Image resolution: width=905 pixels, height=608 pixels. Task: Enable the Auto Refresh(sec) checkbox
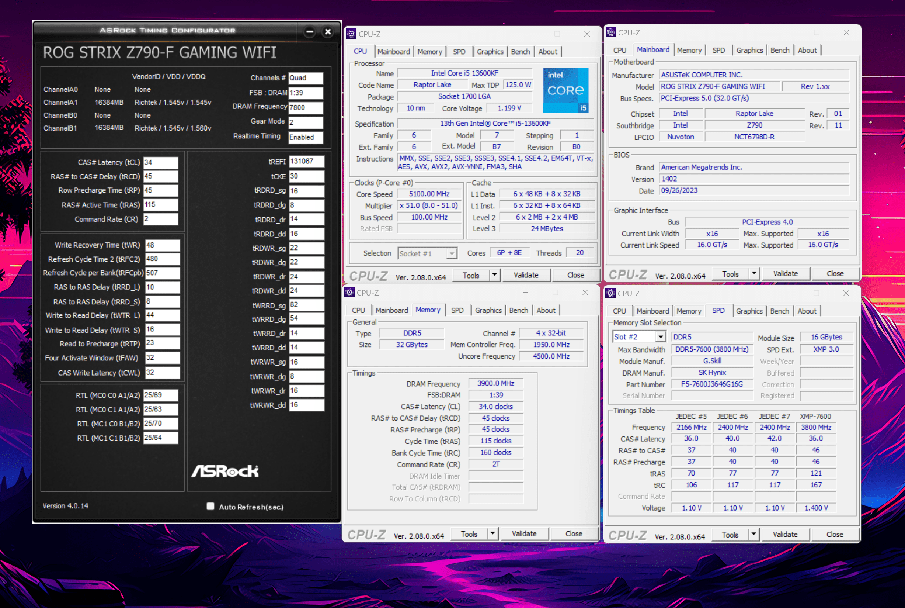tap(210, 506)
